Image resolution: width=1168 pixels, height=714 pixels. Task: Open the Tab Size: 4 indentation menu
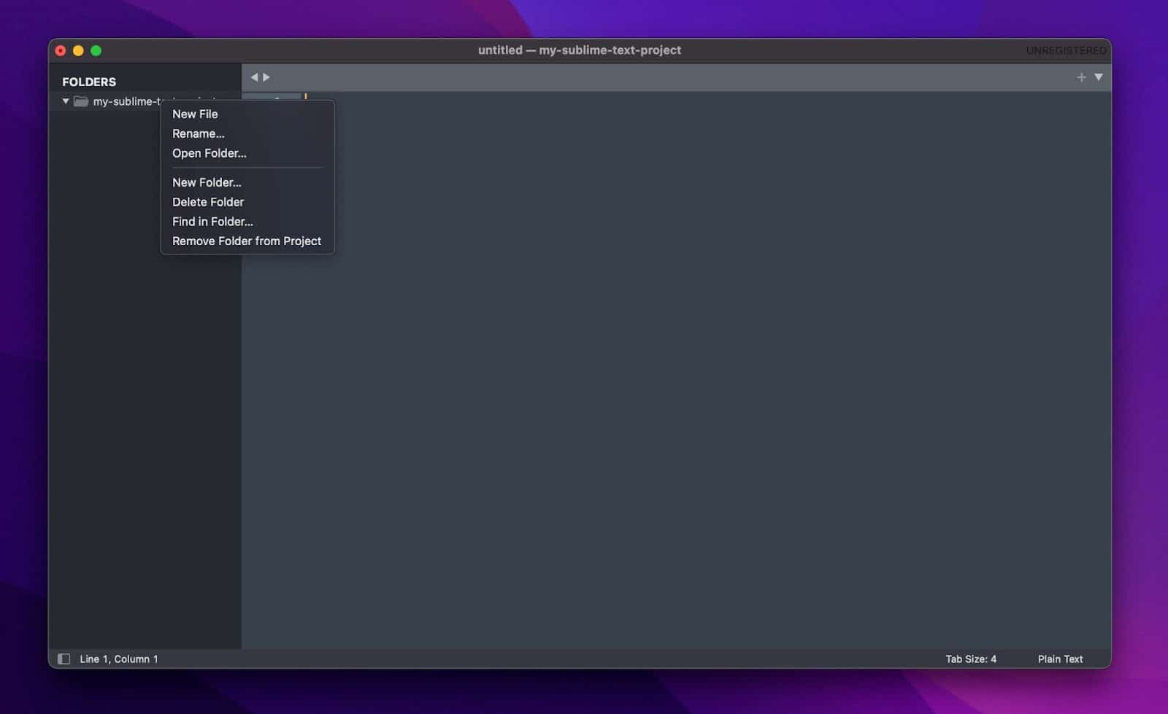coord(970,659)
